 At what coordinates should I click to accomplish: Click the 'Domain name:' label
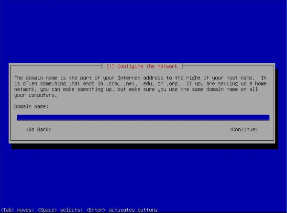point(31,106)
